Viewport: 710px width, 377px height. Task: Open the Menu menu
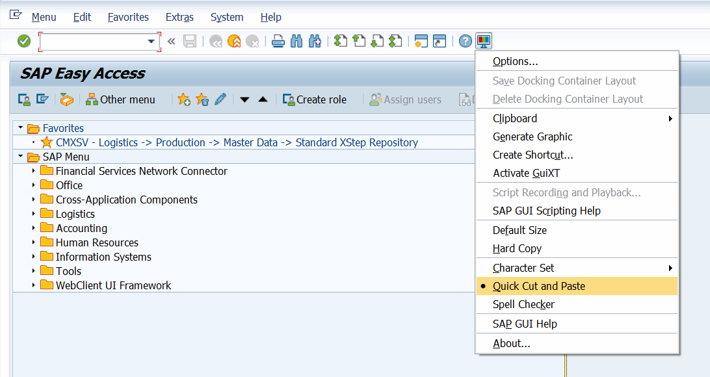(x=44, y=17)
